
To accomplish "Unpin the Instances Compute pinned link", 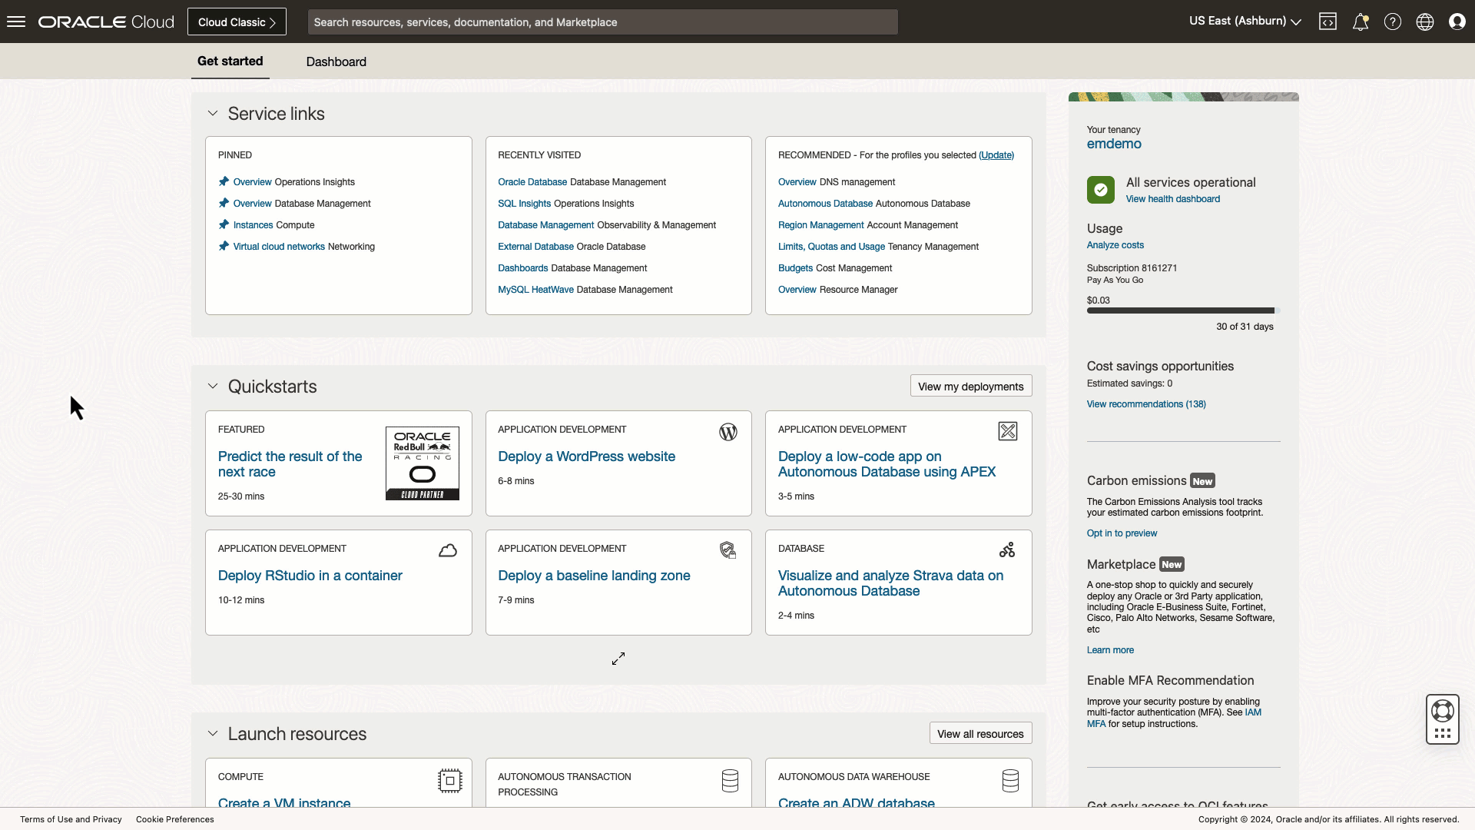I will click(x=224, y=224).
